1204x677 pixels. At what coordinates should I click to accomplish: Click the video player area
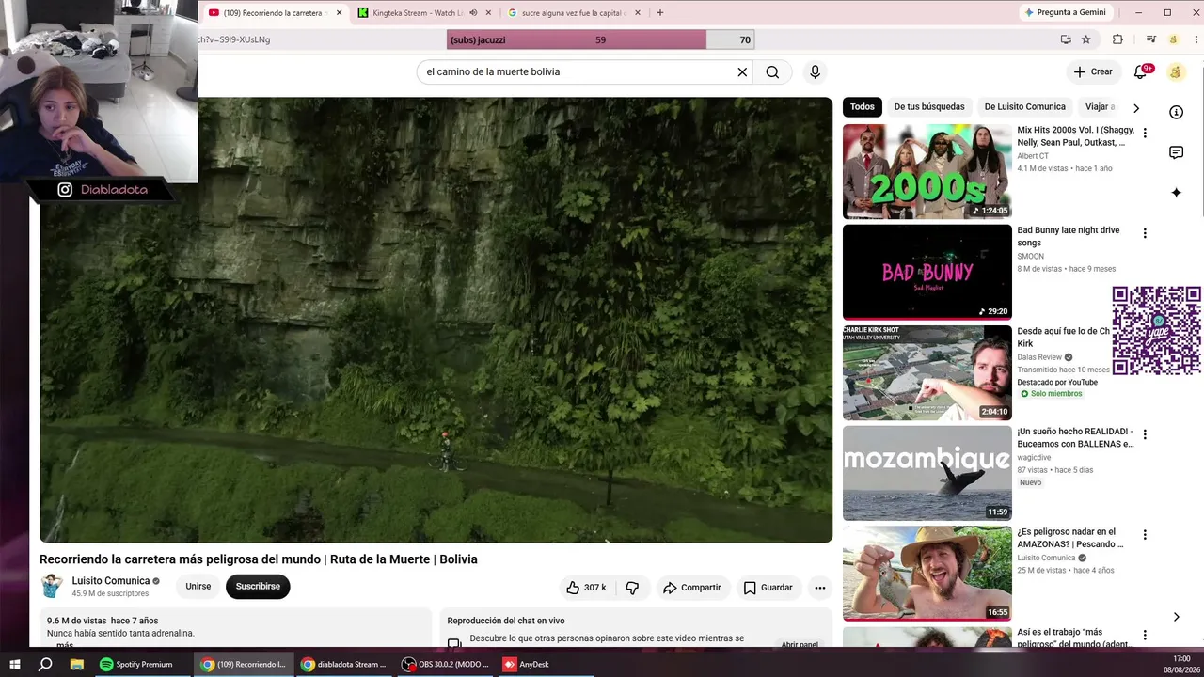[x=436, y=320]
